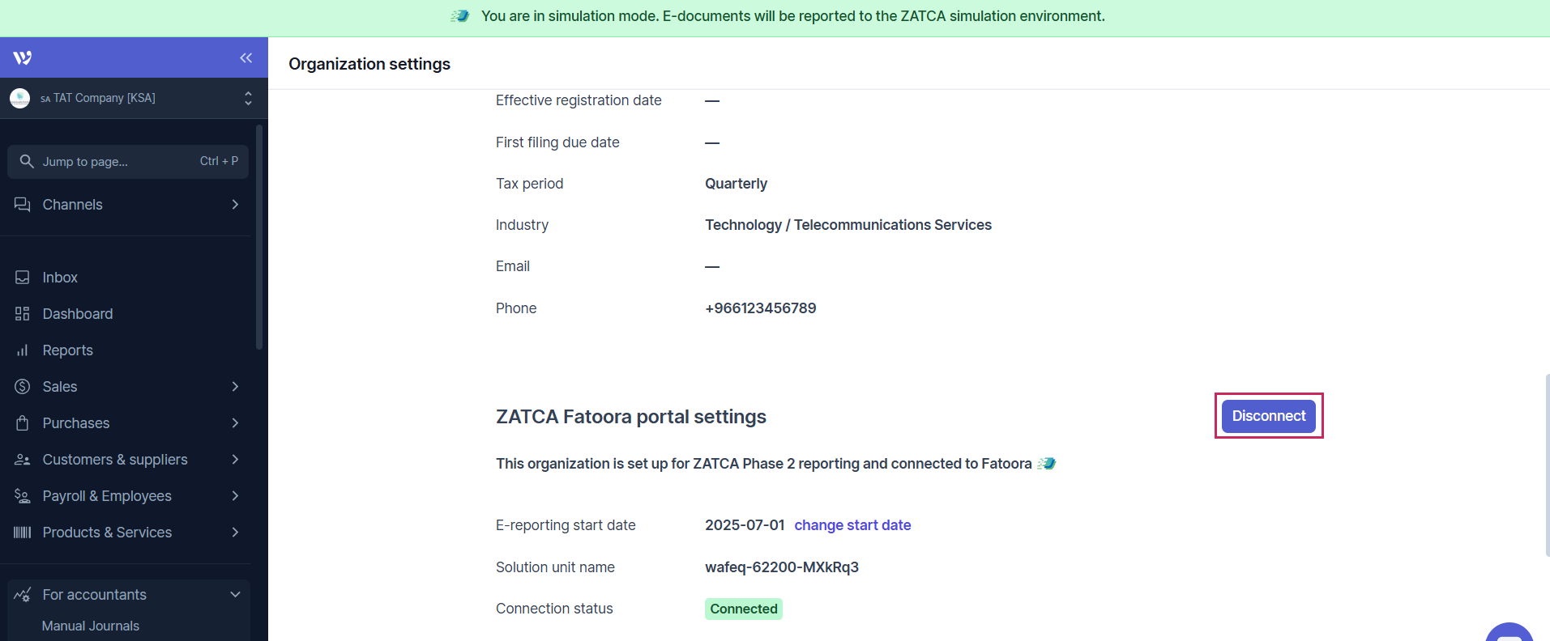Click the Inbox tray icon

click(x=23, y=278)
